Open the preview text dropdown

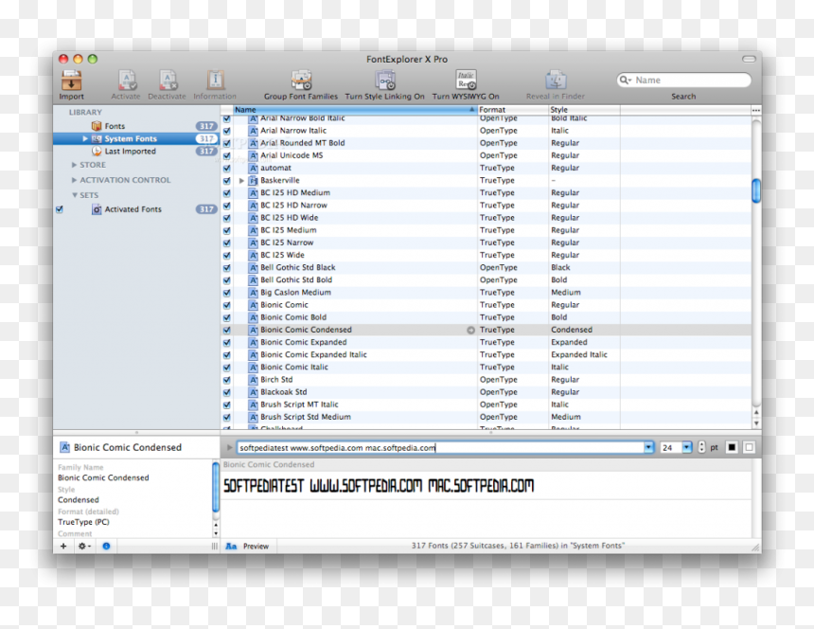648,447
